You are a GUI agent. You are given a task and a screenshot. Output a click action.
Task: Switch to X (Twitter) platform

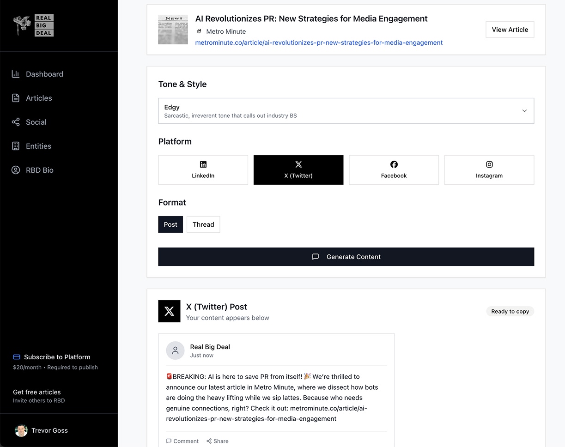pyautogui.click(x=298, y=169)
